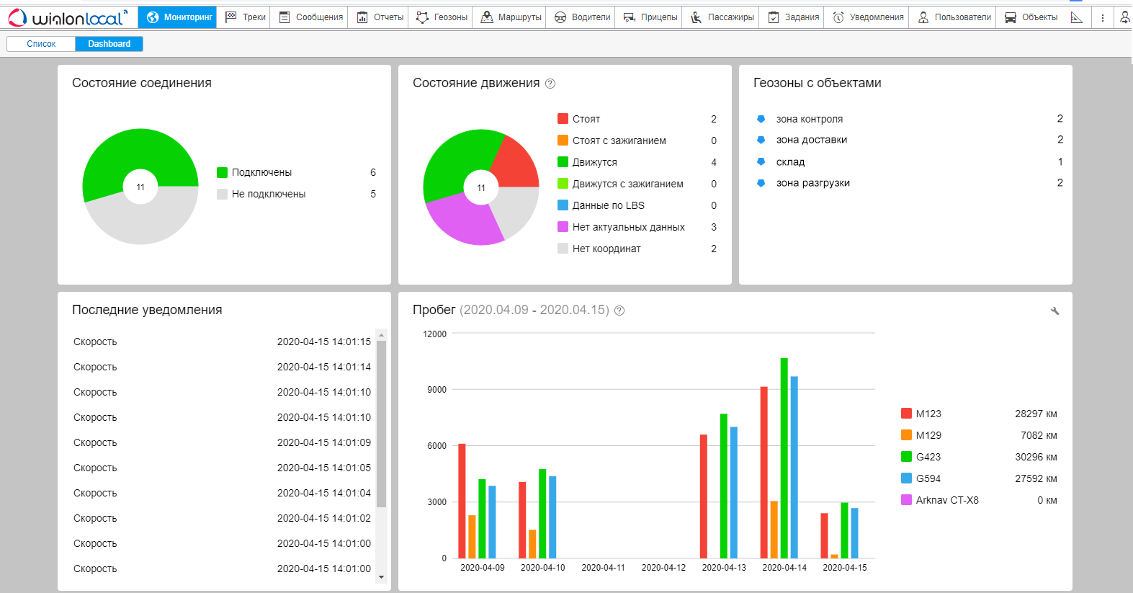Click the зона контроля geofence marker icon
The height and width of the screenshot is (593, 1133).
click(x=761, y=119)
